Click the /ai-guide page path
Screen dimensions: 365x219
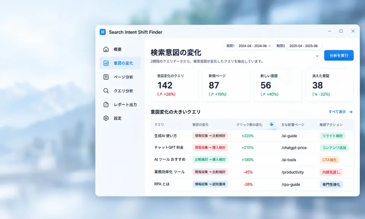[x=289, y=136]
